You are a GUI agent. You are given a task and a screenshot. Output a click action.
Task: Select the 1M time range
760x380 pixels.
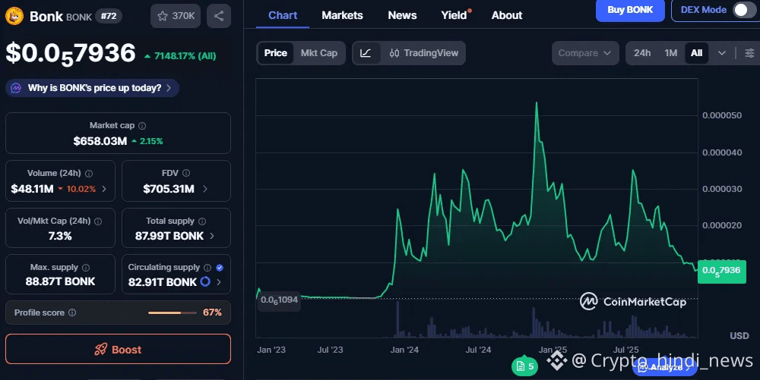tap(671, 53)
